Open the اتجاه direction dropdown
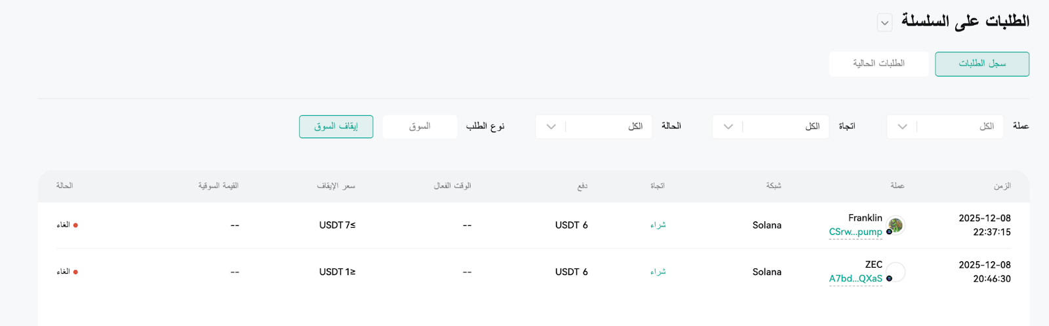Viewport: 1049px width, 326px height. click(770, 126)
